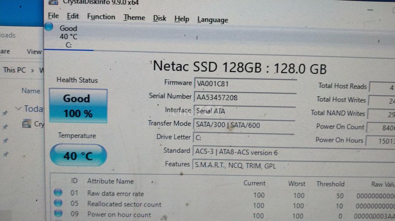Open the View tab in File Explorer
Image resolution: width=395 pixels, height=221 pixels.
click(34, 52)
